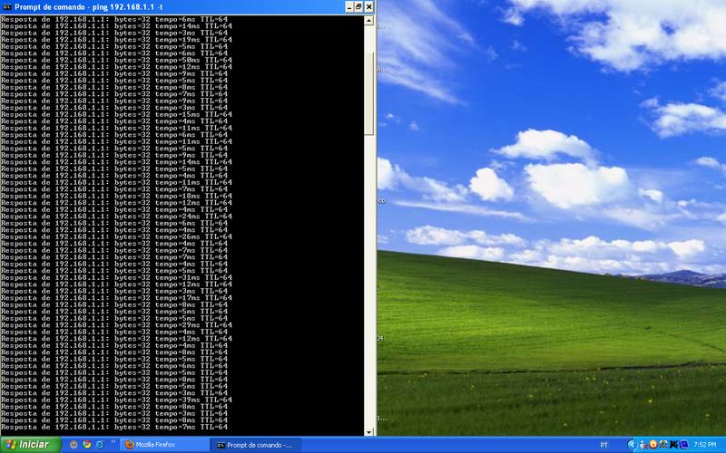The image size is (726, 453).
Task: Select the Prompt de comando taskbar button
Action: [256, 445]
